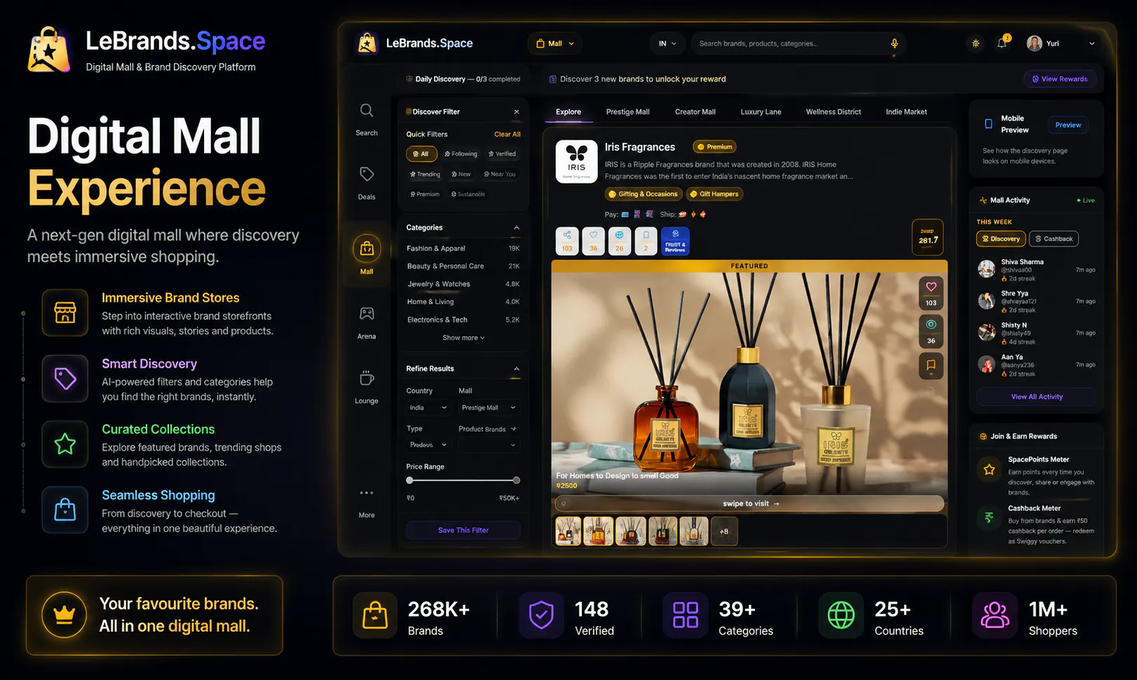Screen dimensions: 1137x680
Task: Click the microphone voice search icon
Action: pyautogui.click(x=894, y=43)
